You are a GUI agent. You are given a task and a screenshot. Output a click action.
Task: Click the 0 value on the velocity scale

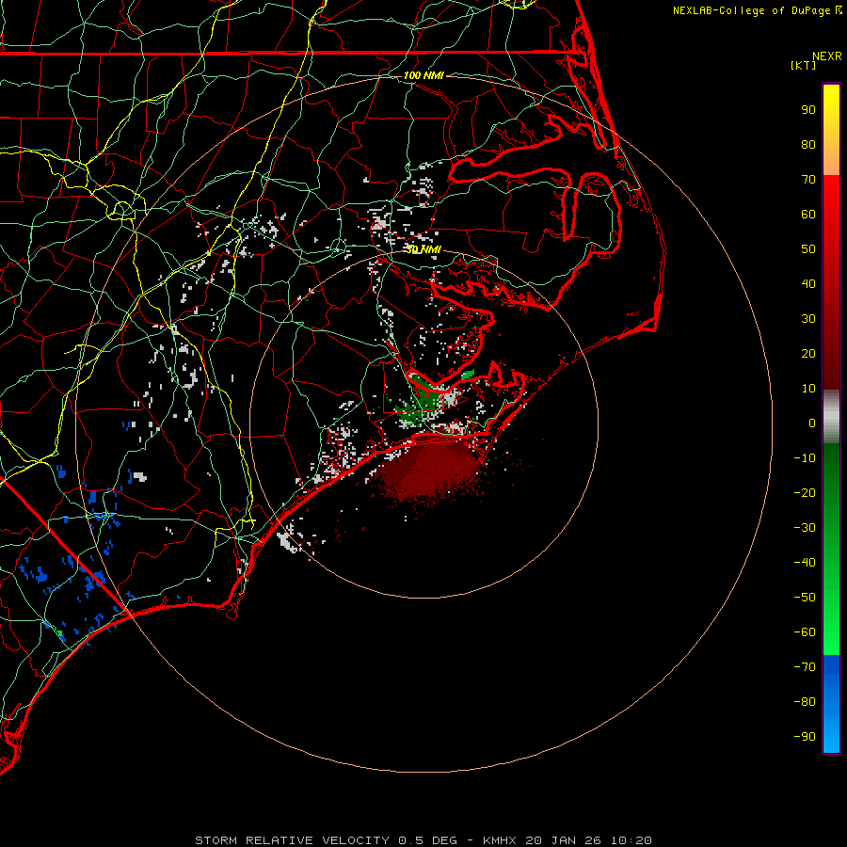tap(812, 423)
